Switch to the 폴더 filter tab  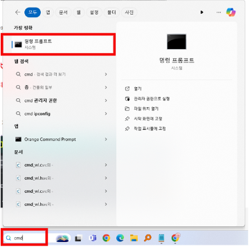pyautogui.click(x=111, y=12)
